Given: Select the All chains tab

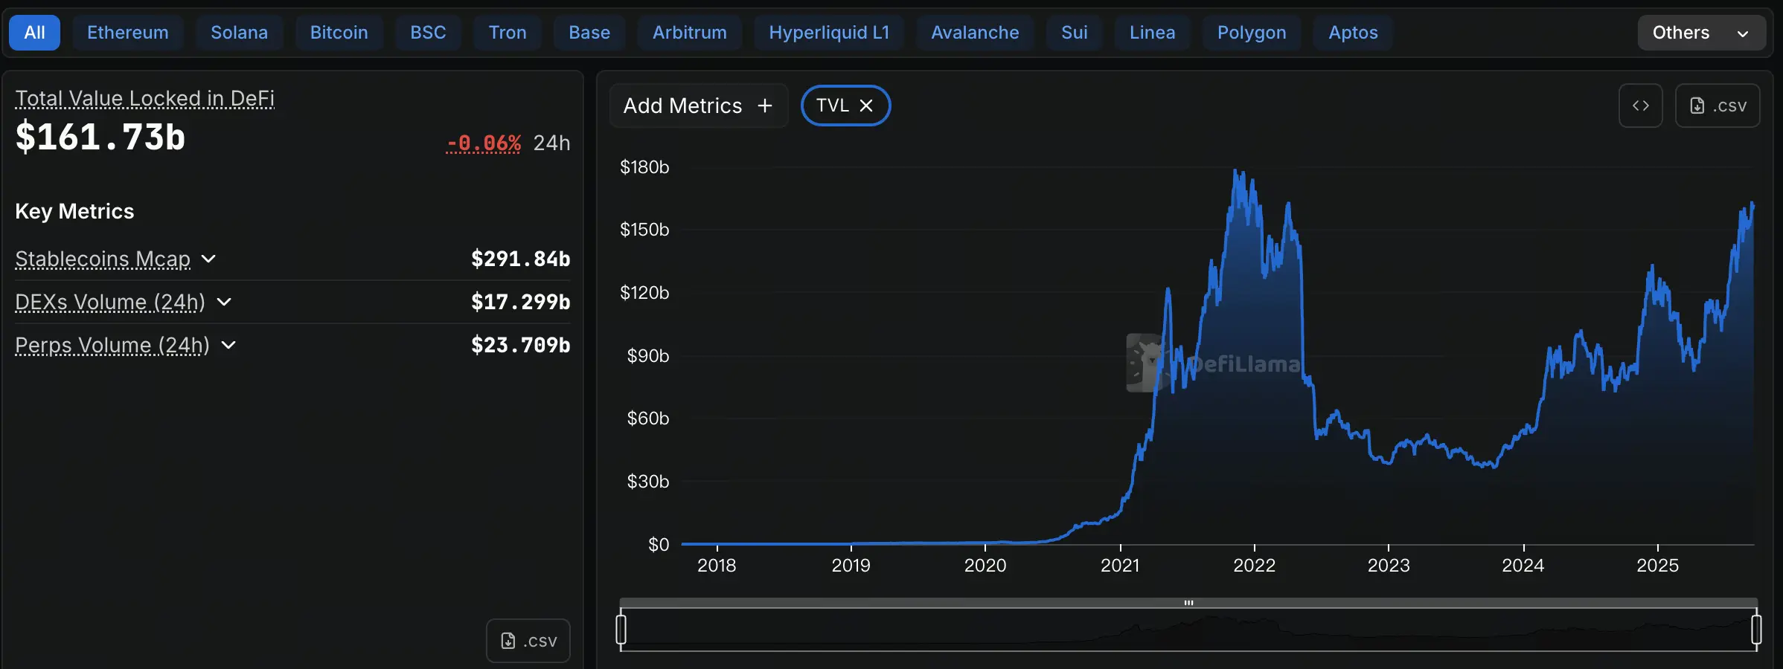Looking at the screenshot, I should (34, 33).
